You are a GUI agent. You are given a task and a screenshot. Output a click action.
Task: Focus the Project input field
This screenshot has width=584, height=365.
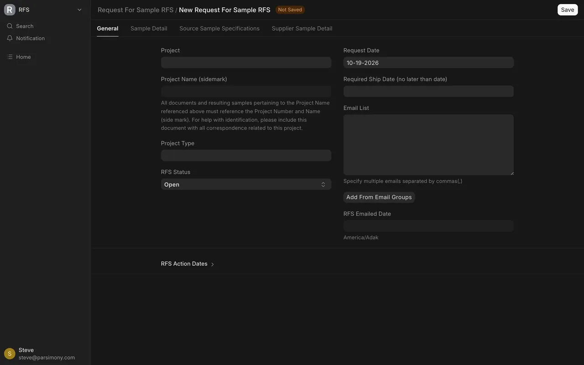click(x=246, y=63)
